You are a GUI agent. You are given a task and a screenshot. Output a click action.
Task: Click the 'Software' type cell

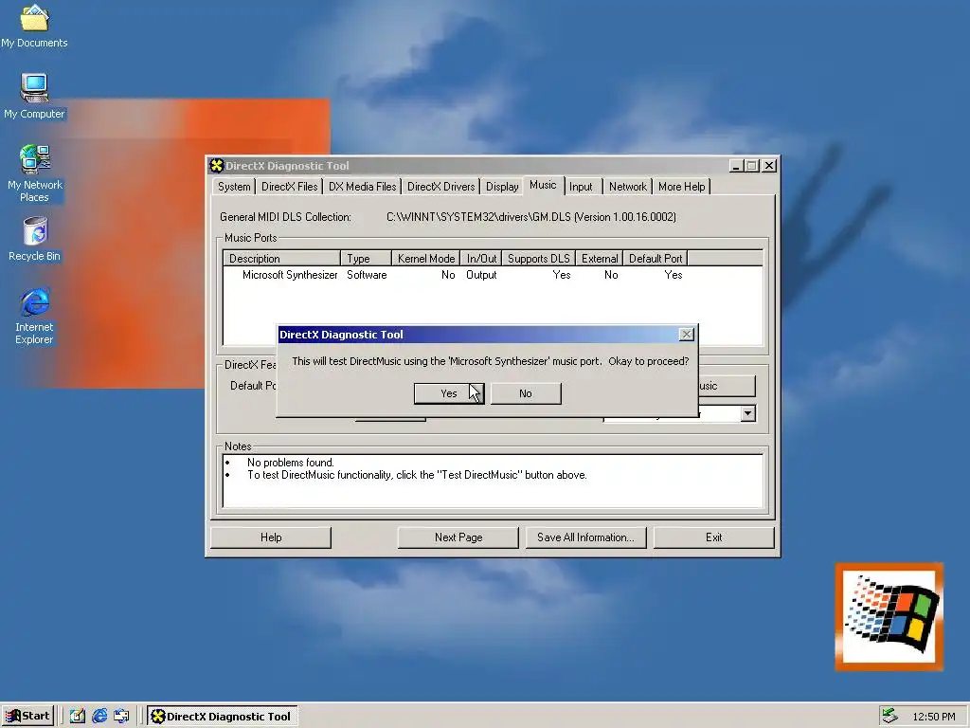tap(367, 275)
